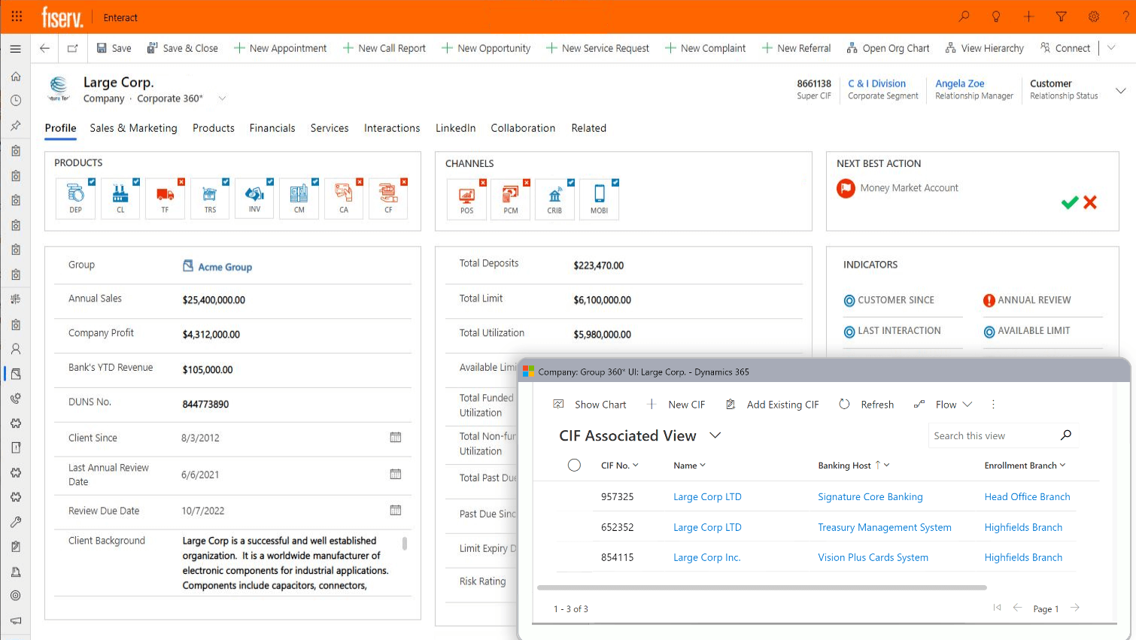This screenshot has height=640, width=1136.
Task: Select the CRIB channel icon
Action: pyautogui.click(x=554, y=199)
